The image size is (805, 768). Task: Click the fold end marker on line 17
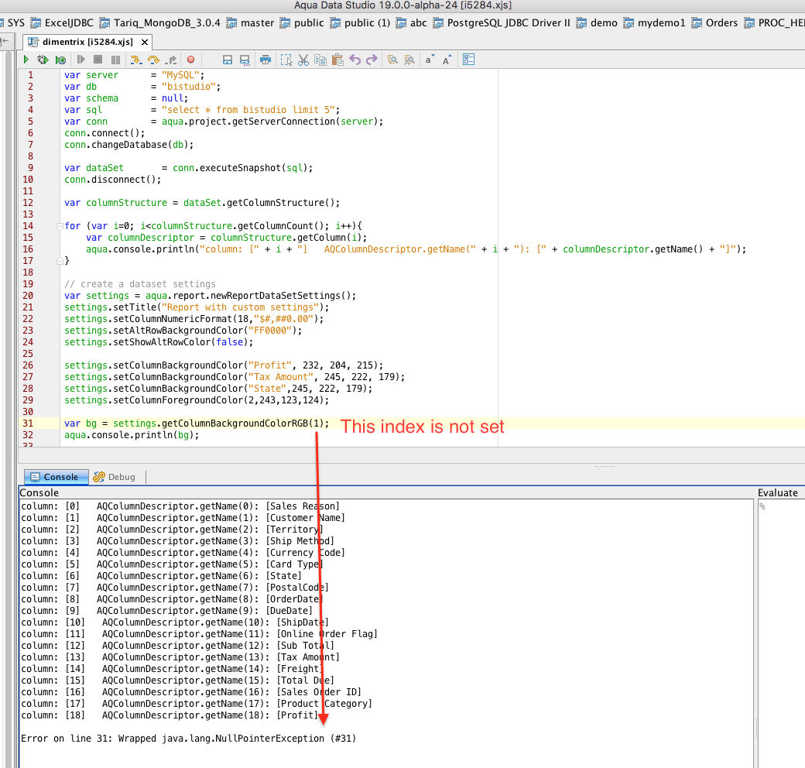(60, 261)
